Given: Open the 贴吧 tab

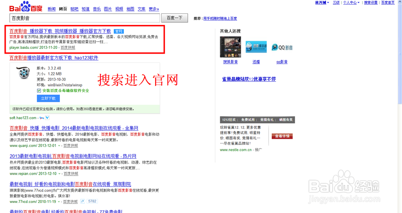Looking at the screenshot, I should 74,9.
